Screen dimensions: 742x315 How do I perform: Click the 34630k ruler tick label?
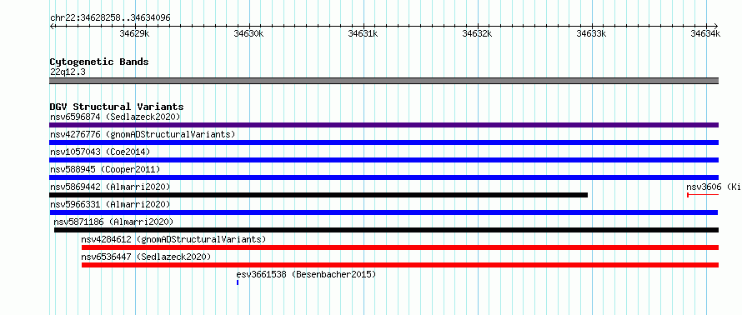(x=249, y=33)
